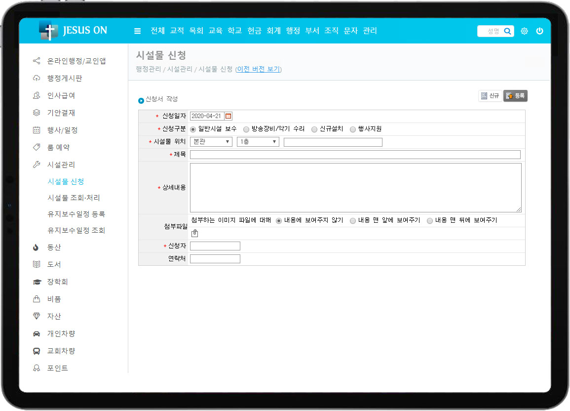Open the 이전 버전 보기 link
This screenshot has height=411, width=570.
click(259, 69)
